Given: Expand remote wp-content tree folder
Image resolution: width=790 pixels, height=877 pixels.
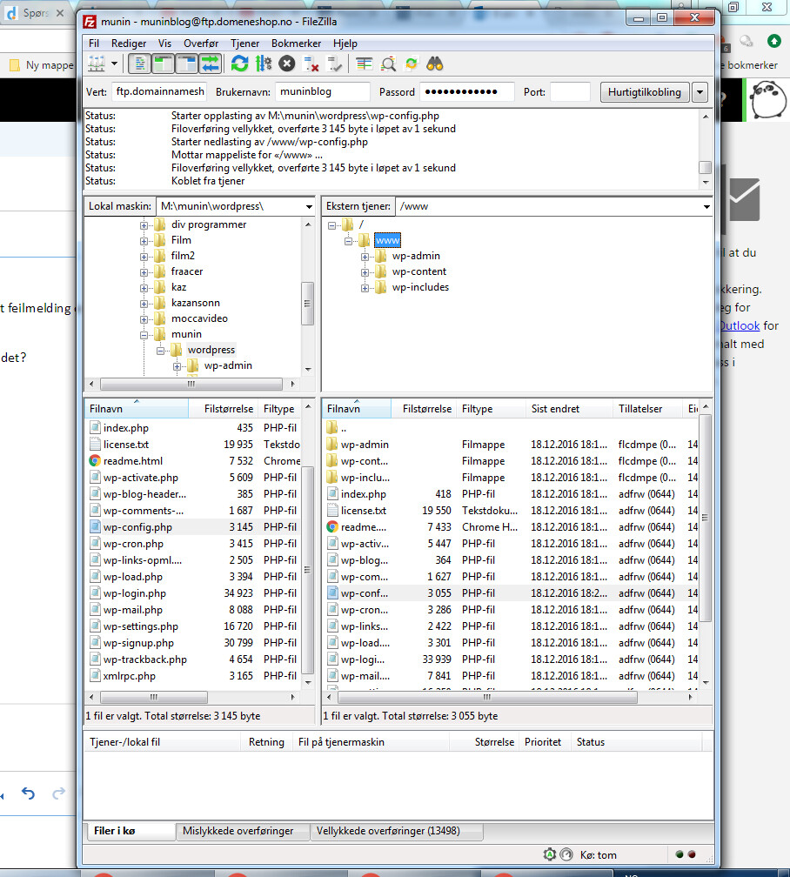Looking at the screenshot, I should click(365, 272).
